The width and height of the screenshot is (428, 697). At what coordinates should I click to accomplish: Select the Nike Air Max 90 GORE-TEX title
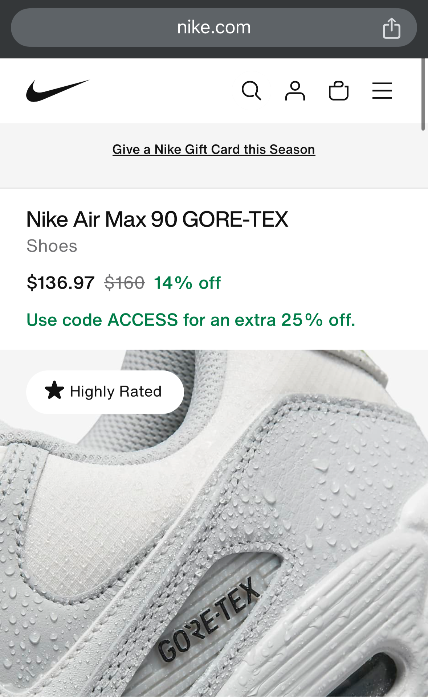coord(157,219)
